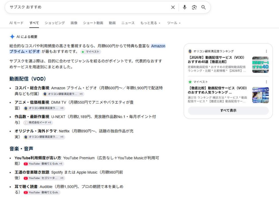Click 王道の音楽聴き放題 bullet text
Image resolution: width=279 pixels, height=199 pixels.
[32, 172]
